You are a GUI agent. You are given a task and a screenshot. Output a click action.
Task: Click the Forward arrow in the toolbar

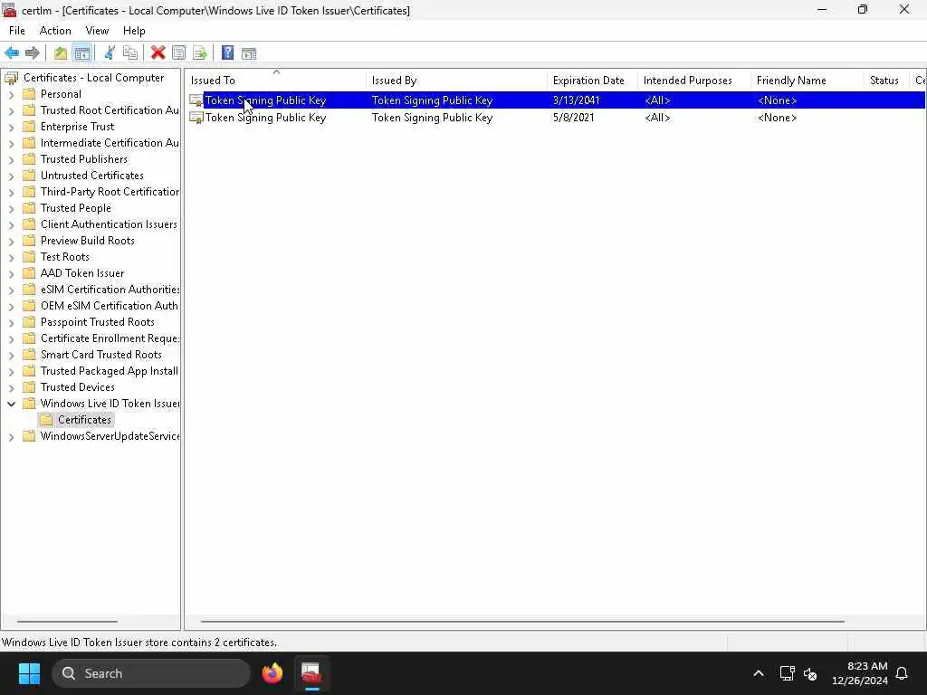(32, 53)
